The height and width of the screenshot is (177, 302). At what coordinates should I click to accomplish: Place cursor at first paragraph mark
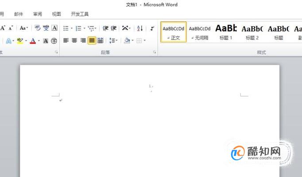click(61, 100)
